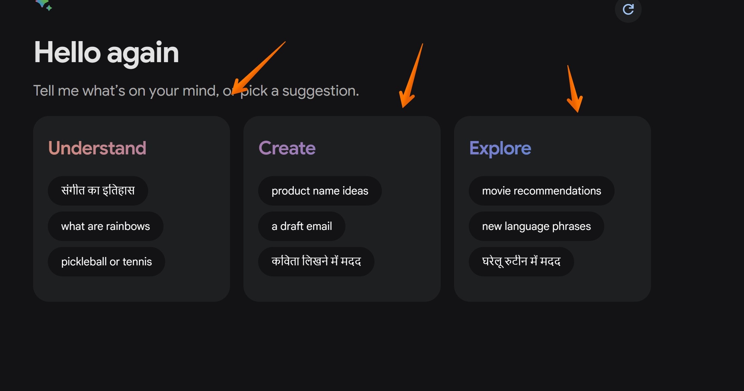Screen dimensions: 744x391
Task: Click the 'Hello again' greeting title
Action: [106, 52]
